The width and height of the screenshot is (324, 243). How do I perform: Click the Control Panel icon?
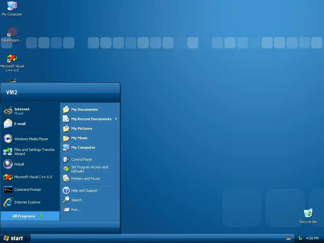tap(66, 159)
